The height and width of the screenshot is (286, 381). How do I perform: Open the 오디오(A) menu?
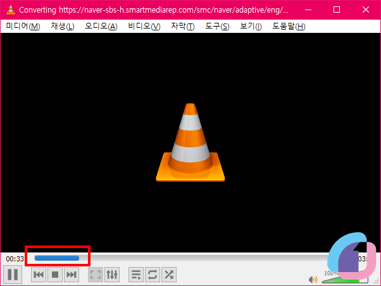click(101, 26)
